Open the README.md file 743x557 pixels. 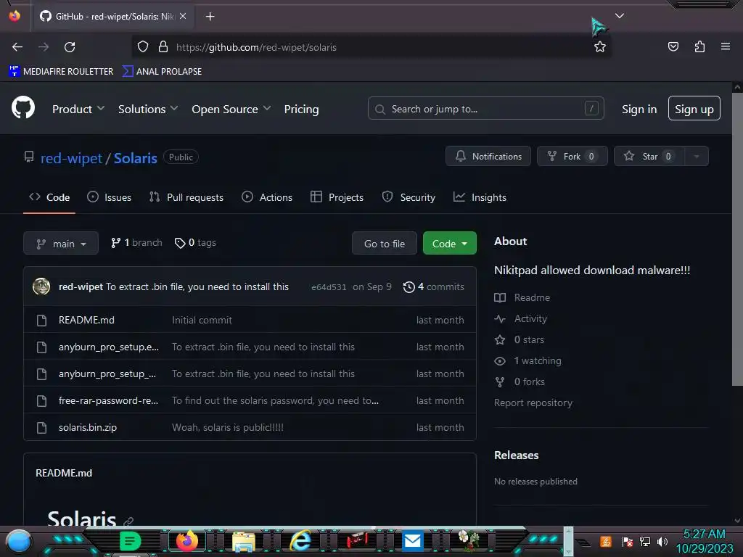tap(86, 320)
